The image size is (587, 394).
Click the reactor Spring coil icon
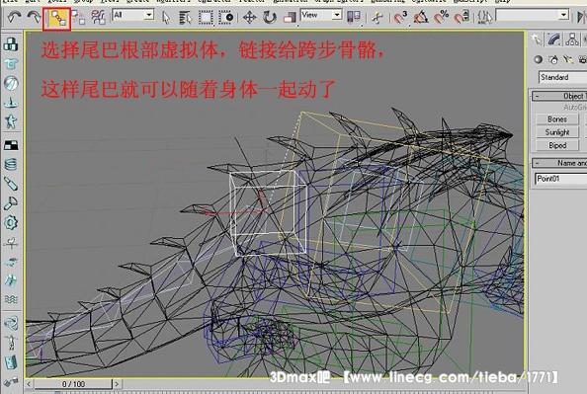point(11,164)
